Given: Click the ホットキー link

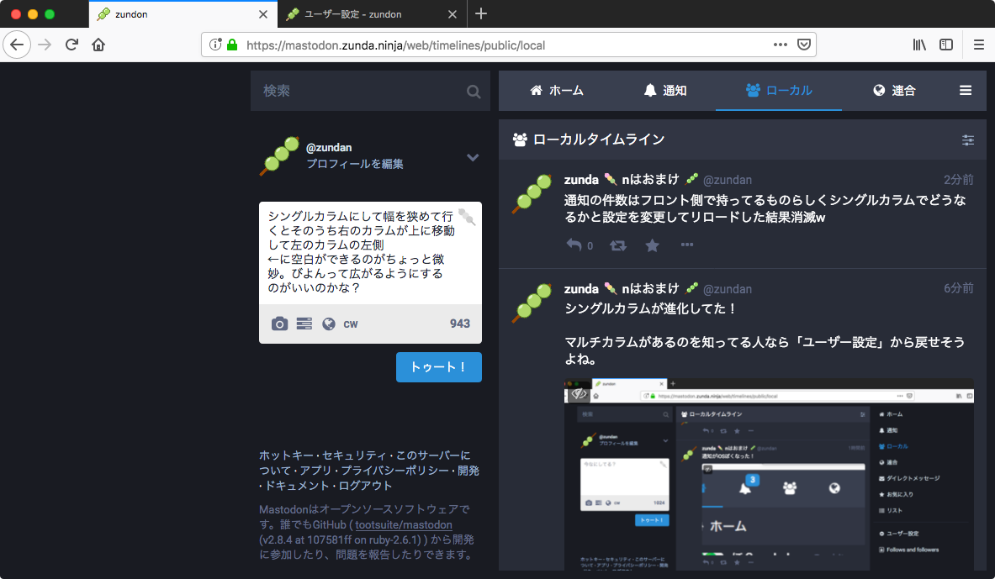Looking at the screenshot, I should (286, 455).
